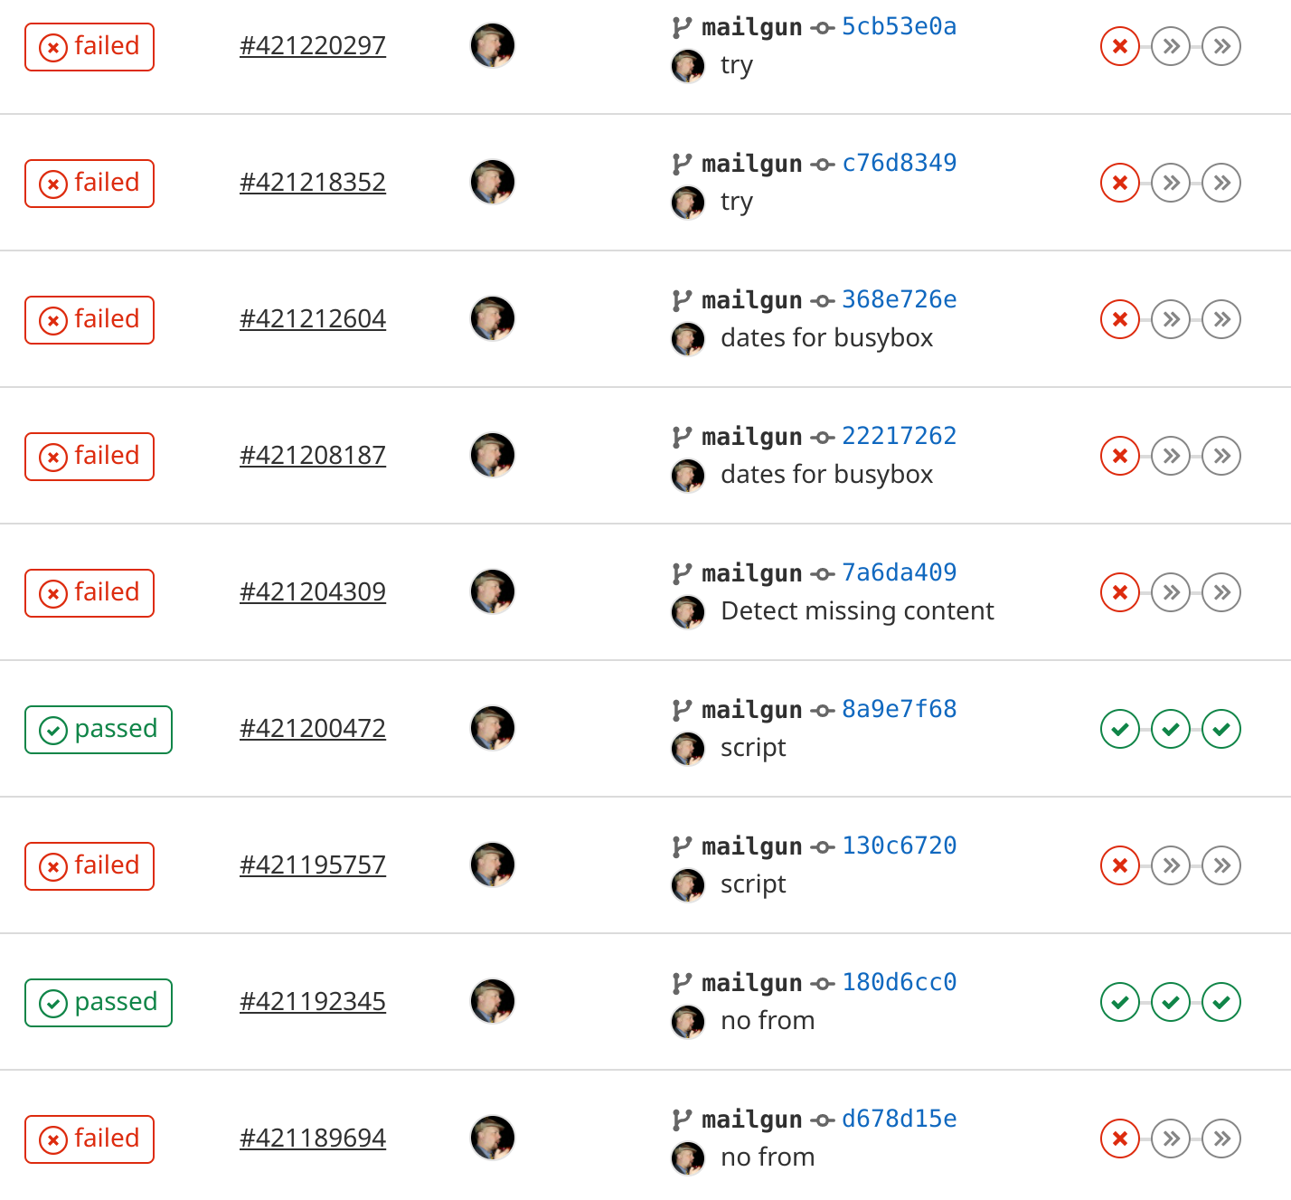Viewport: 1291px width, 1200px height.
Task: Open commit 7a6da409
Action: point(899,572)
